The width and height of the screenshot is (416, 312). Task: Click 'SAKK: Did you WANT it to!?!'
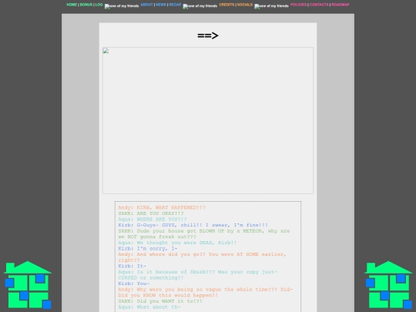[x=160, y=301]
